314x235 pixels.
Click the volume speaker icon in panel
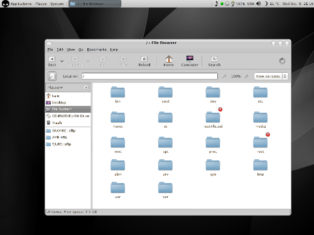point(259,4)
